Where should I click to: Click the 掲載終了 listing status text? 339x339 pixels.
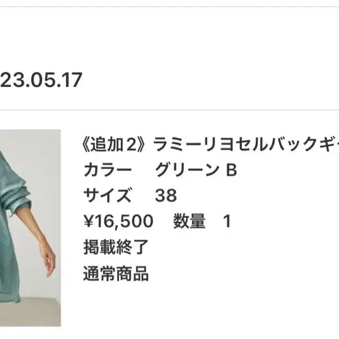pos(116,247)
